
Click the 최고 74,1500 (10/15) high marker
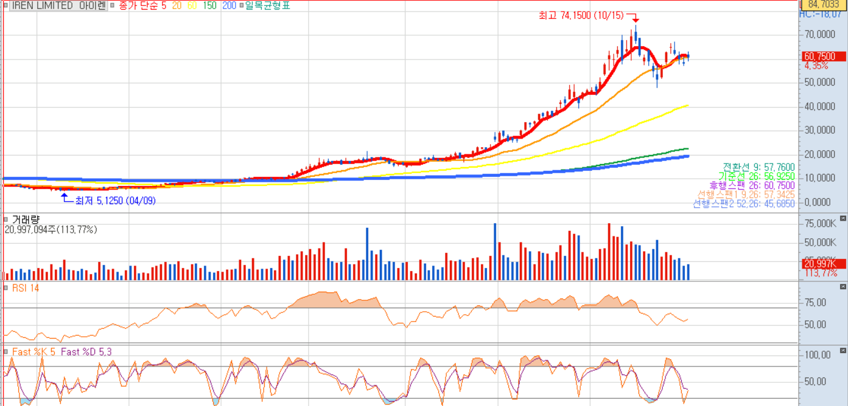pos(581,16)
